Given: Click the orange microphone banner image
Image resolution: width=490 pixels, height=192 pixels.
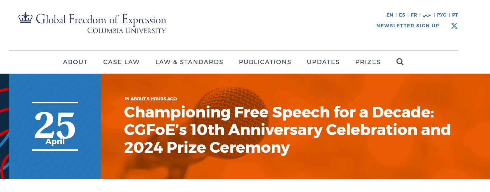Looking at the screenshot, I should click(x=338, y=166).
